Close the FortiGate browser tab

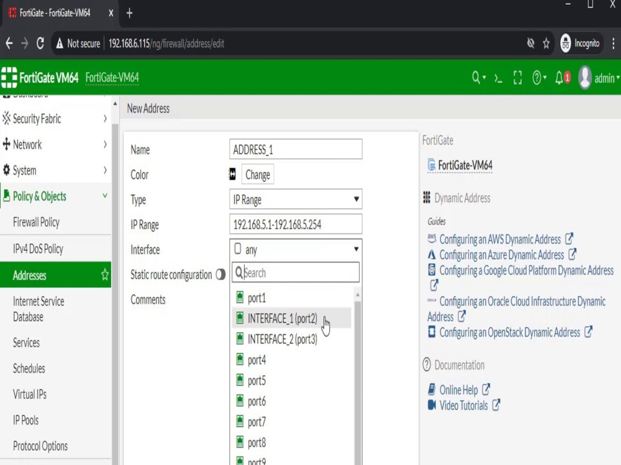111,13
